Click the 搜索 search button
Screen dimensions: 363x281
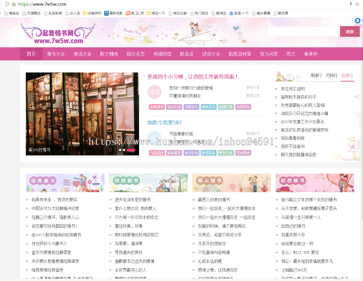[x=350, y=31]
